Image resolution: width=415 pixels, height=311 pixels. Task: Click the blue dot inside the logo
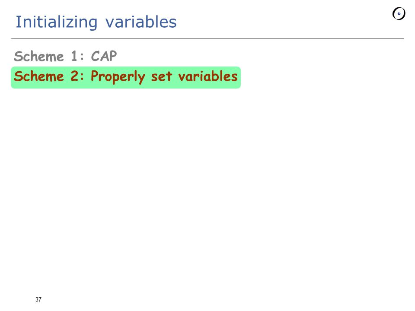tap(399, 13)
